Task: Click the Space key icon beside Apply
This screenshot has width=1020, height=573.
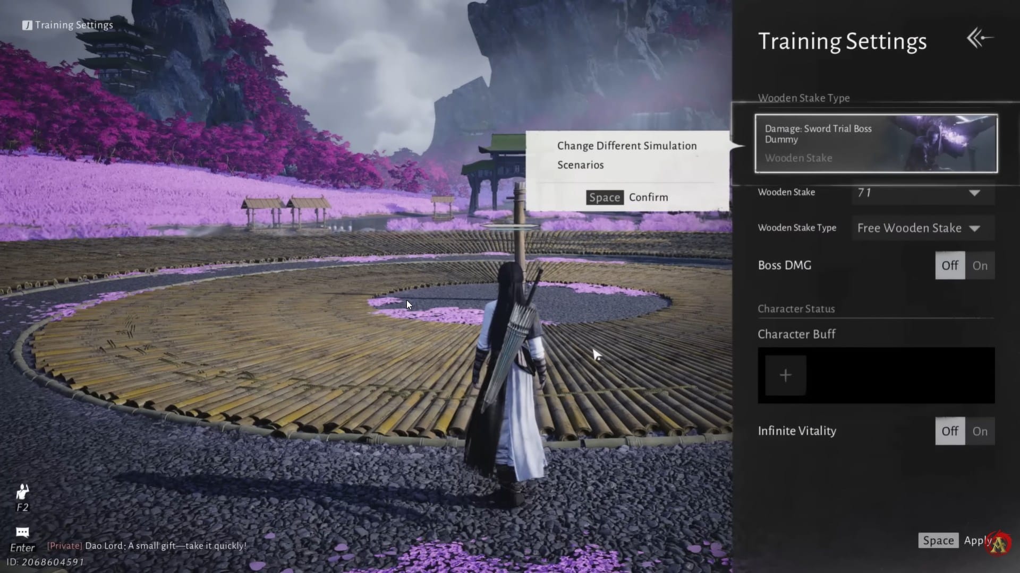Action: [x=938, y=541]
